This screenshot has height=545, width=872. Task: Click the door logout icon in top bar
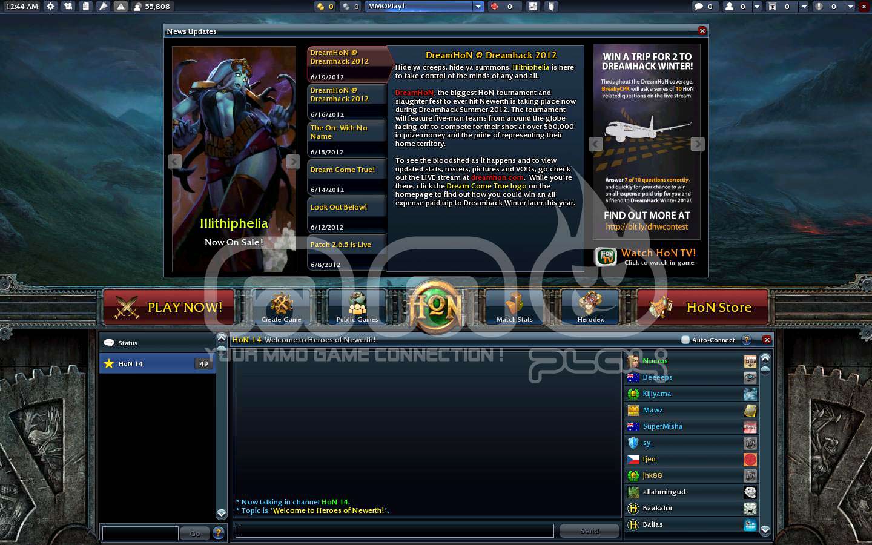(x=551, y=7)
